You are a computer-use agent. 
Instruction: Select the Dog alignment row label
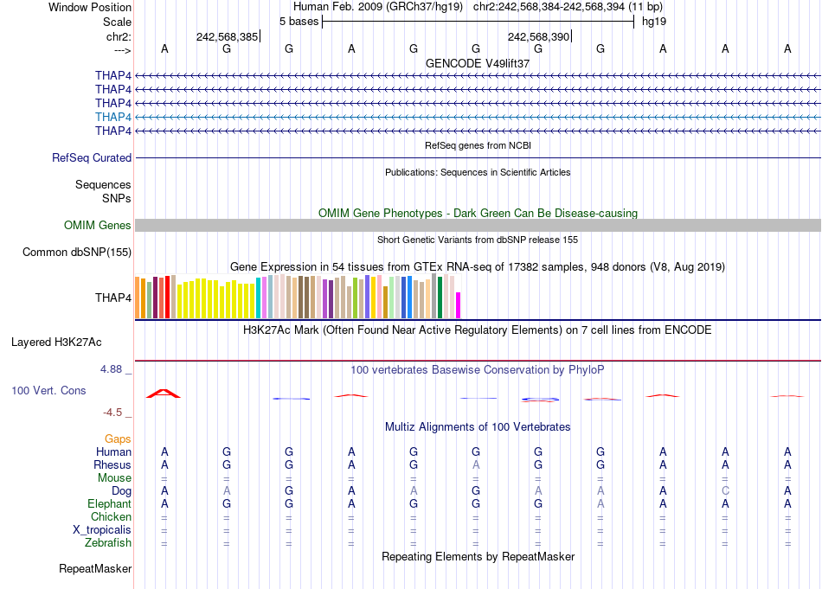click(121, 491)
